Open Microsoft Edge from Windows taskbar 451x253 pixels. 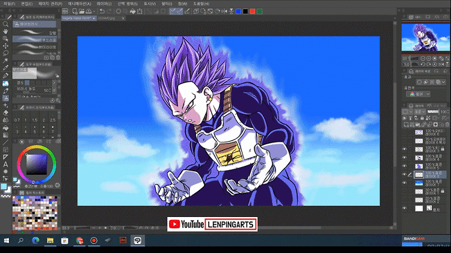(x=35, y=240)
